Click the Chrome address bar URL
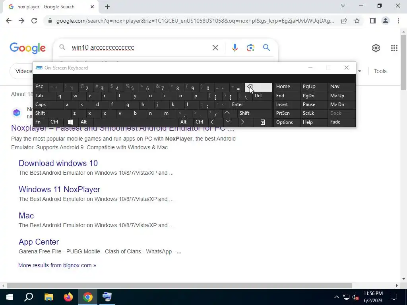The image size is (407, 305). [195, 21]
